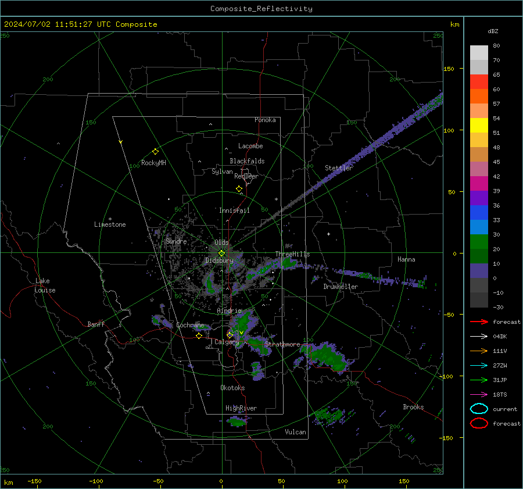This screenshot has height=489, width=523.
Task: Click the storm cell south of HighRiver
Action: 237,421
